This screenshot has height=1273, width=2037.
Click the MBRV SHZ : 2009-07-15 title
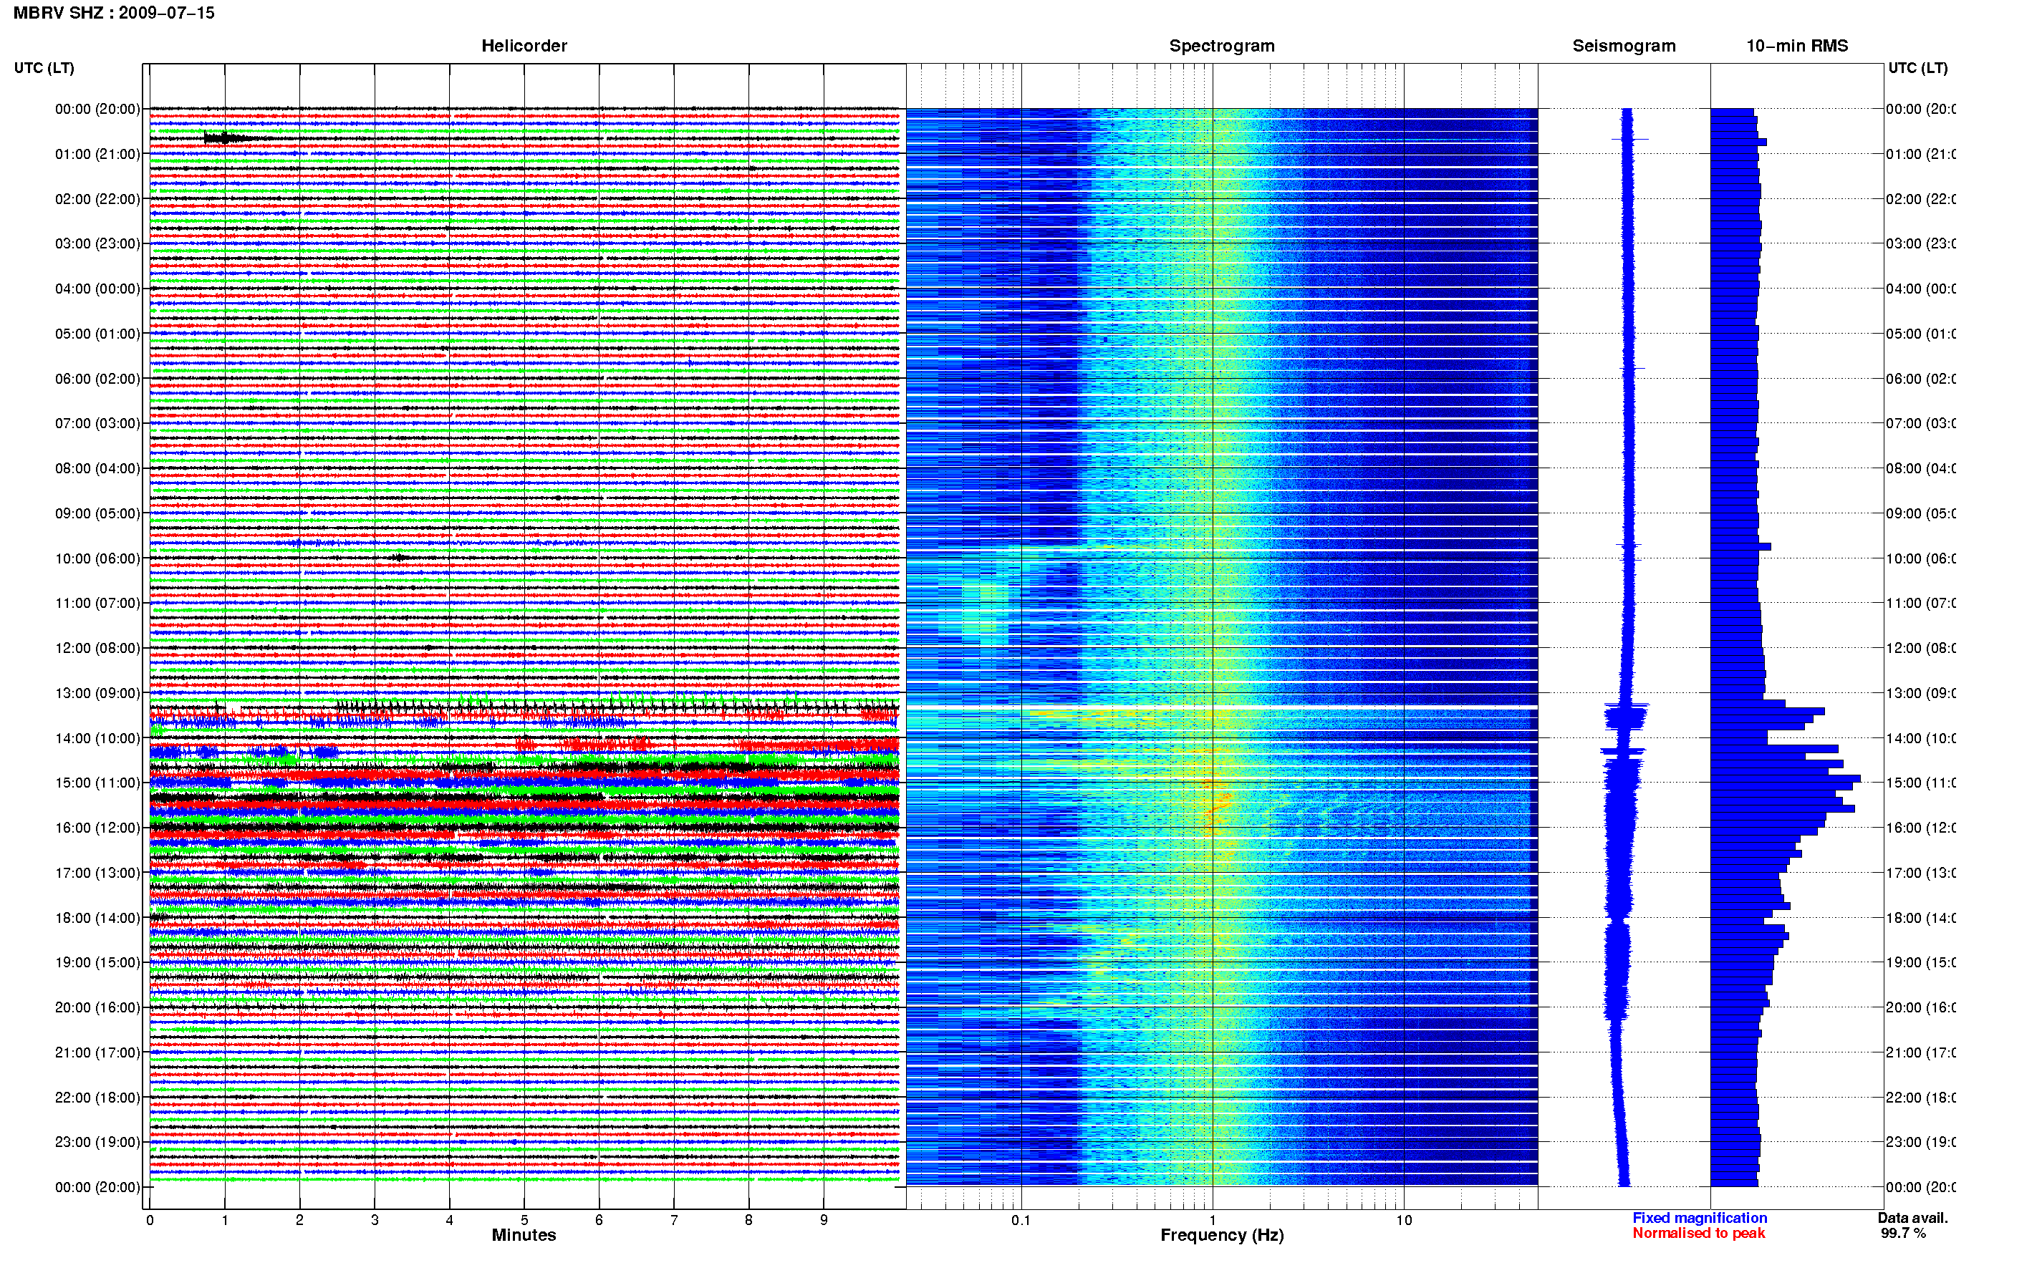[114, 13]
